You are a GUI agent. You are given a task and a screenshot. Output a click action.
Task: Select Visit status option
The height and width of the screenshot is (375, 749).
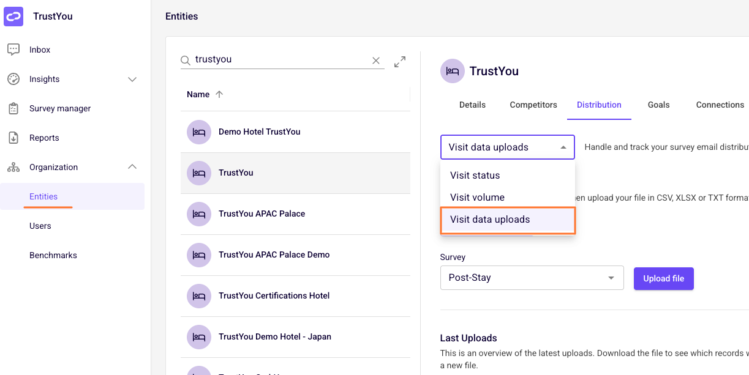[x=508, y=176]
